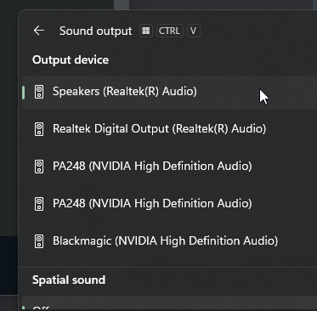Click speaker icon beside Blackmagic device
This screenshot has width=317, height=311.
pyautogui.click(x=39, y=241)
